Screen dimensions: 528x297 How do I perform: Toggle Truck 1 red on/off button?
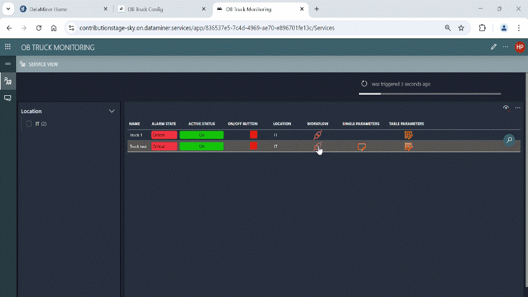point(254,135)
